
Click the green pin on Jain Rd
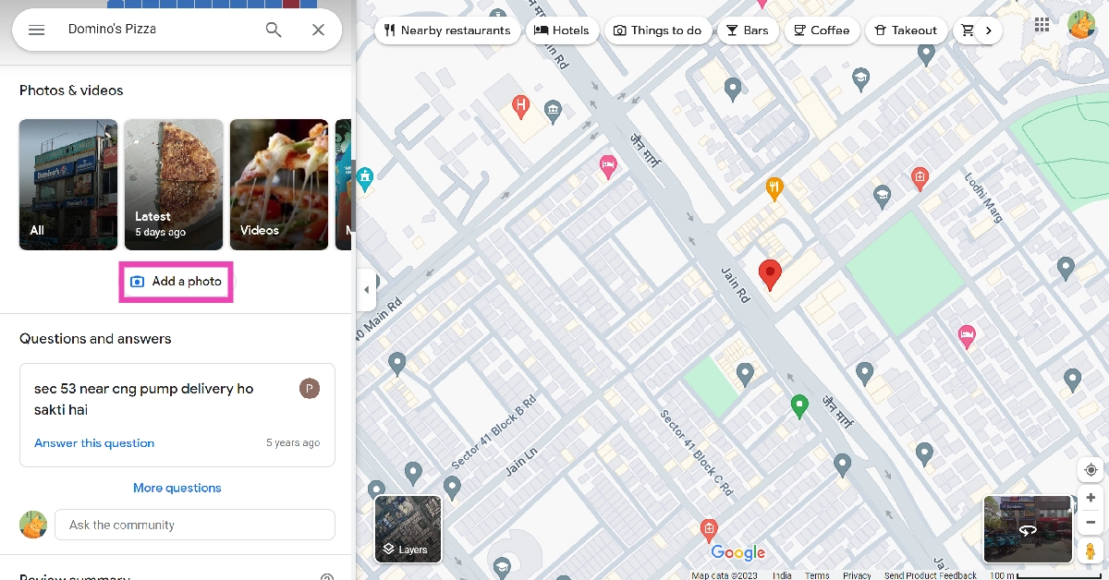800,405
